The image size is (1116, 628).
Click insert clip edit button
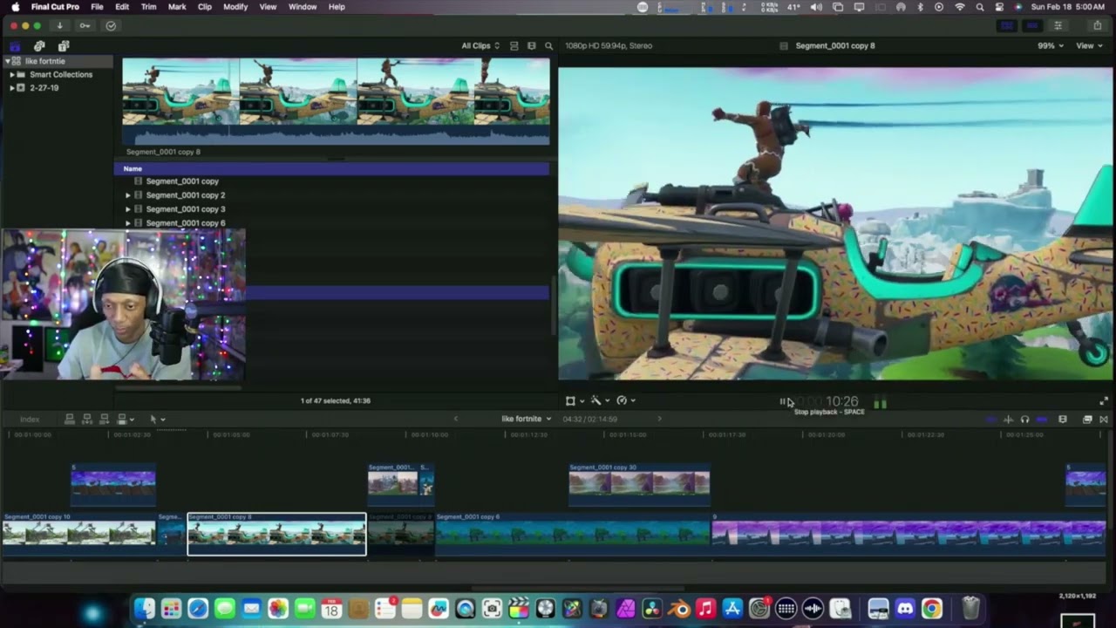click(x=86, y=420)
